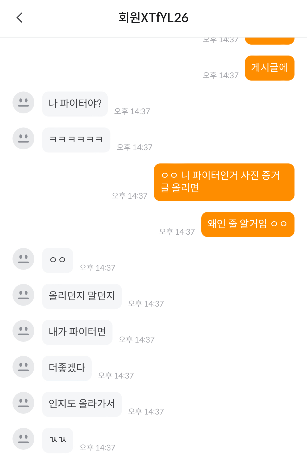Tap avatar beside '나 파이터야?' message
The image size is (307, 469).
tap(23, 102)
